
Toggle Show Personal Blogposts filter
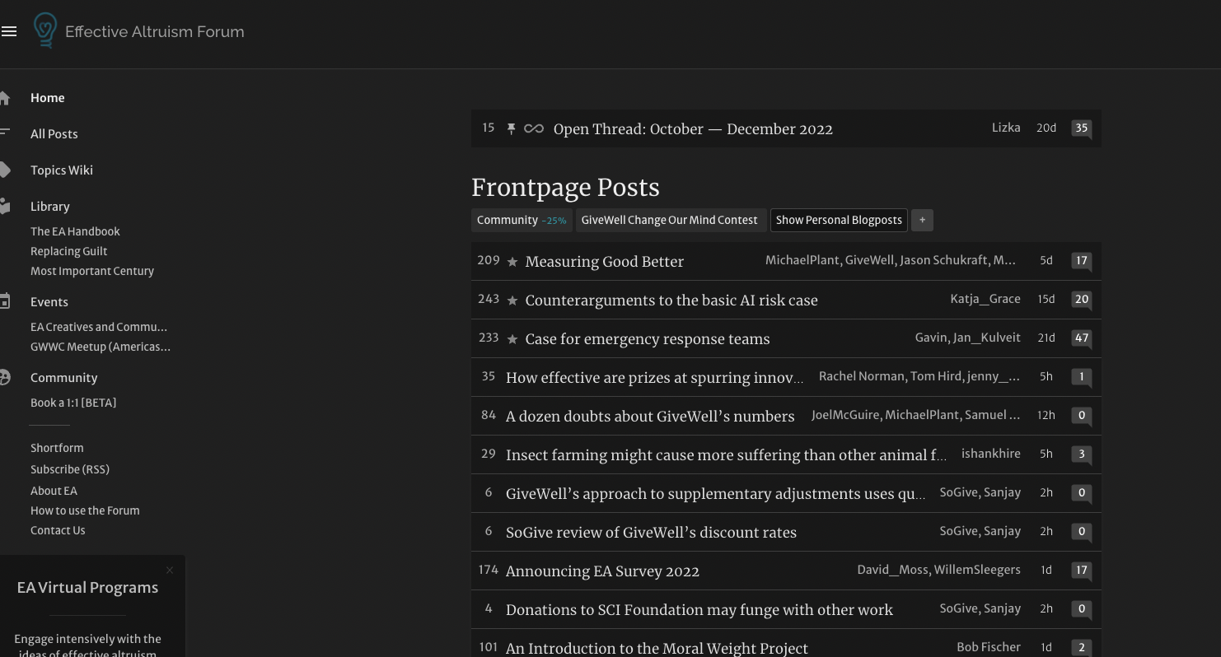coord(839,220)
